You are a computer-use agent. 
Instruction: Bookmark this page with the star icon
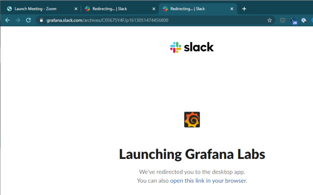point(269,20)
